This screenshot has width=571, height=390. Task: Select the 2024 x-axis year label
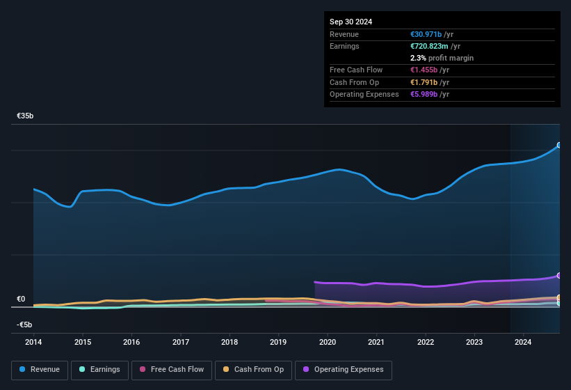coord(523,342)
